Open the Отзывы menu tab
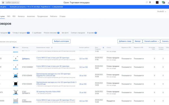This screenshot has height=105, width=169. [63, 16]
